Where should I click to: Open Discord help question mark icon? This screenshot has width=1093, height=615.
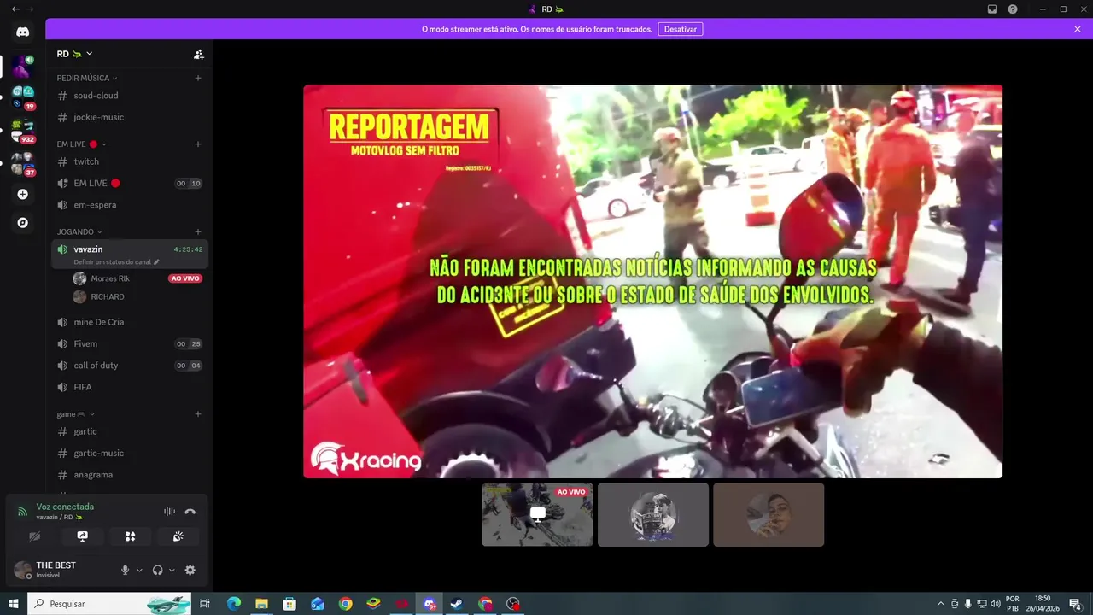point(1013,9)
